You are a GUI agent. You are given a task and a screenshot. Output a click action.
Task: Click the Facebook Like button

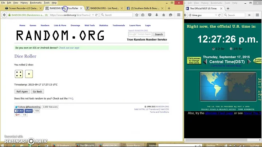tap(19, 111)
